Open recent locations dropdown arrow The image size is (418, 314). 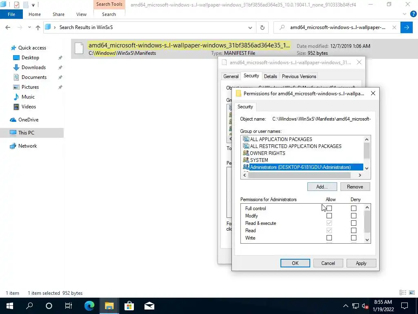[x=29, y=27]
